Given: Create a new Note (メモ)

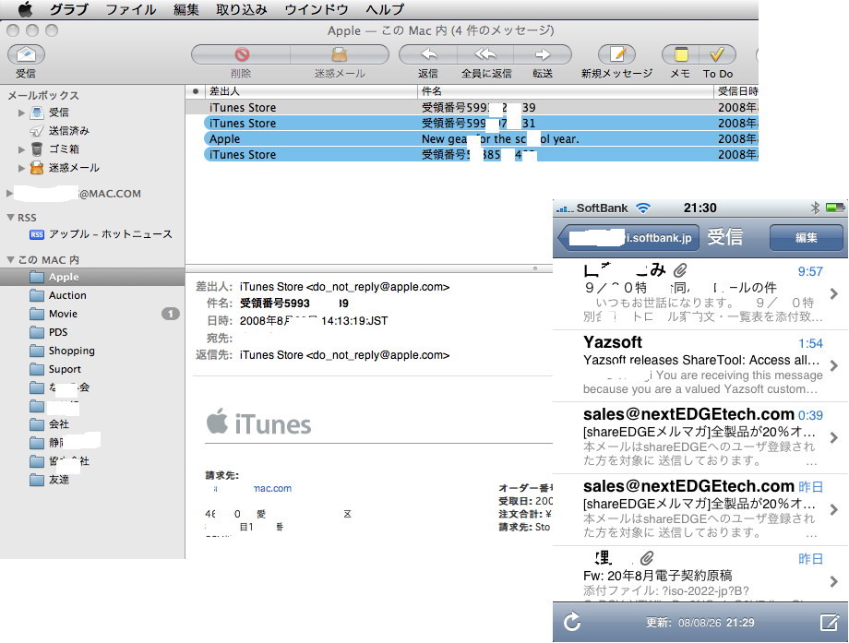Looking at the screenshot, I should pyautogui.click(x=681, y=54).
